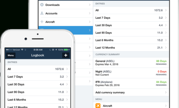Expand the Add currency summary chevron
The image size is (179, 108).
[x=166, y=92]
